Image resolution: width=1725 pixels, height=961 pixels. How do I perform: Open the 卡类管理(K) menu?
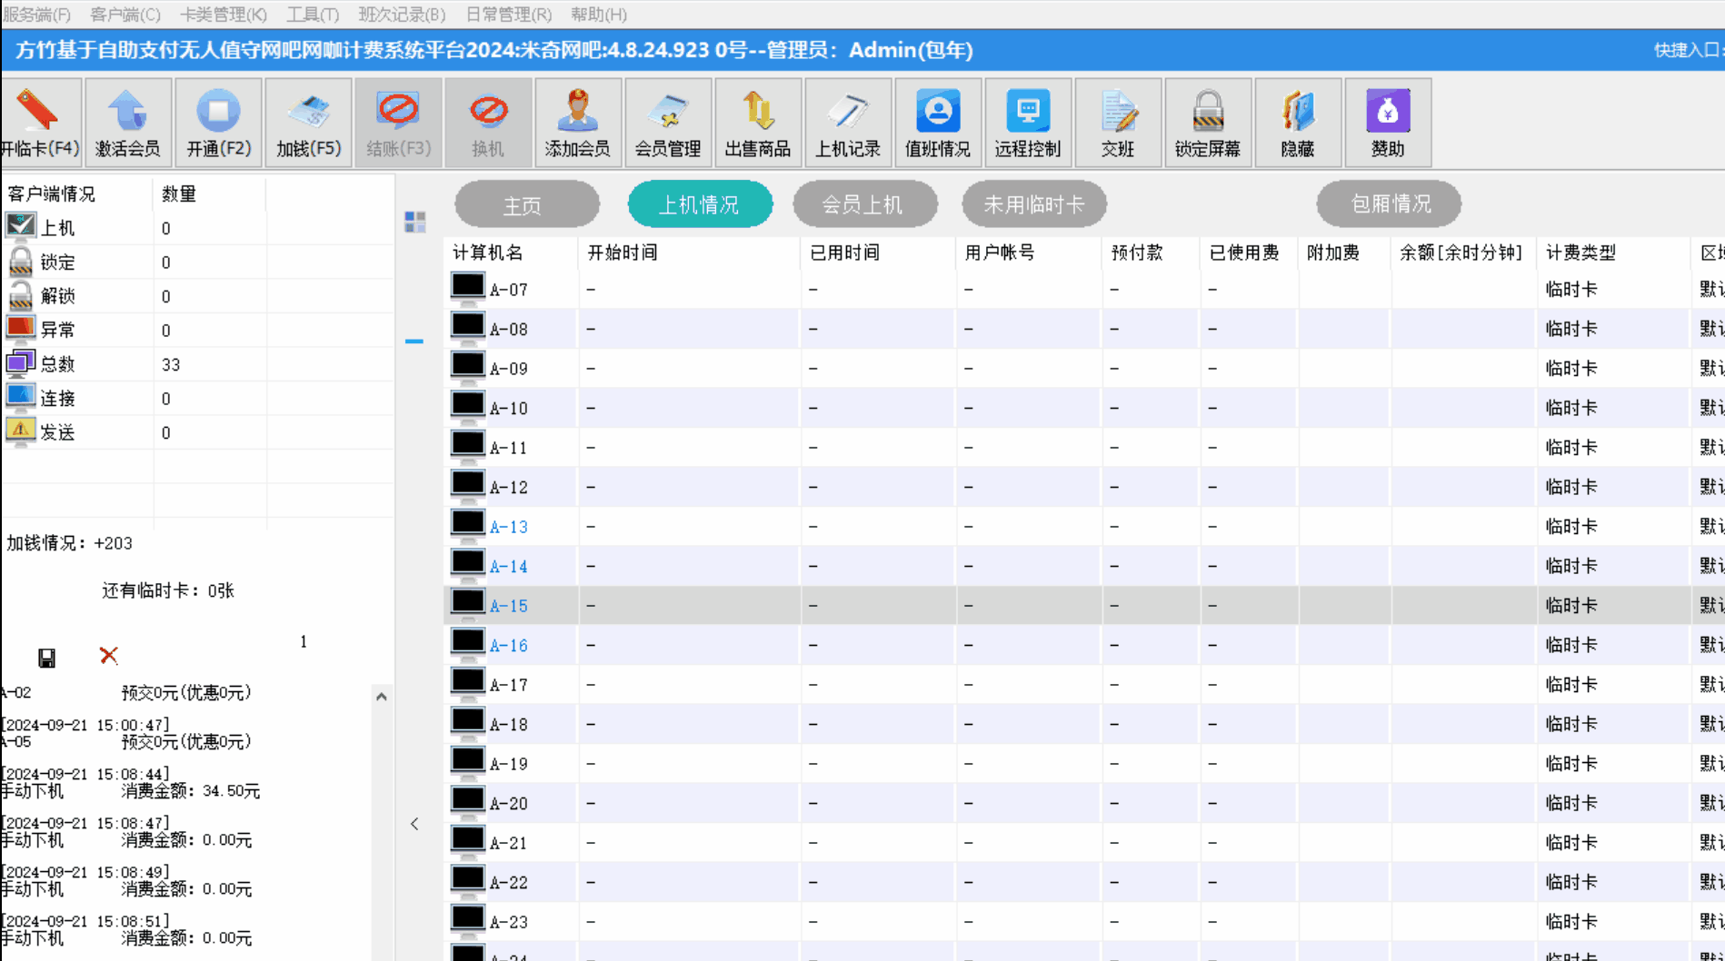tap(223, 15)
